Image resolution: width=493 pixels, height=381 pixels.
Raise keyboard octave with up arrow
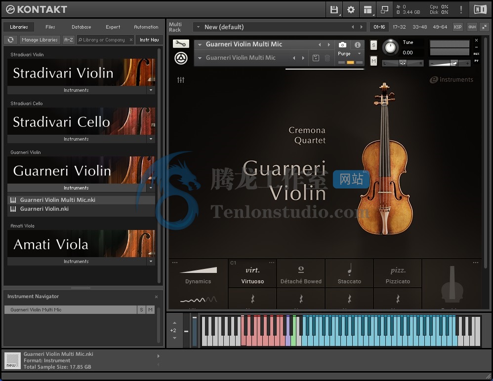click(x=174, y=323)
